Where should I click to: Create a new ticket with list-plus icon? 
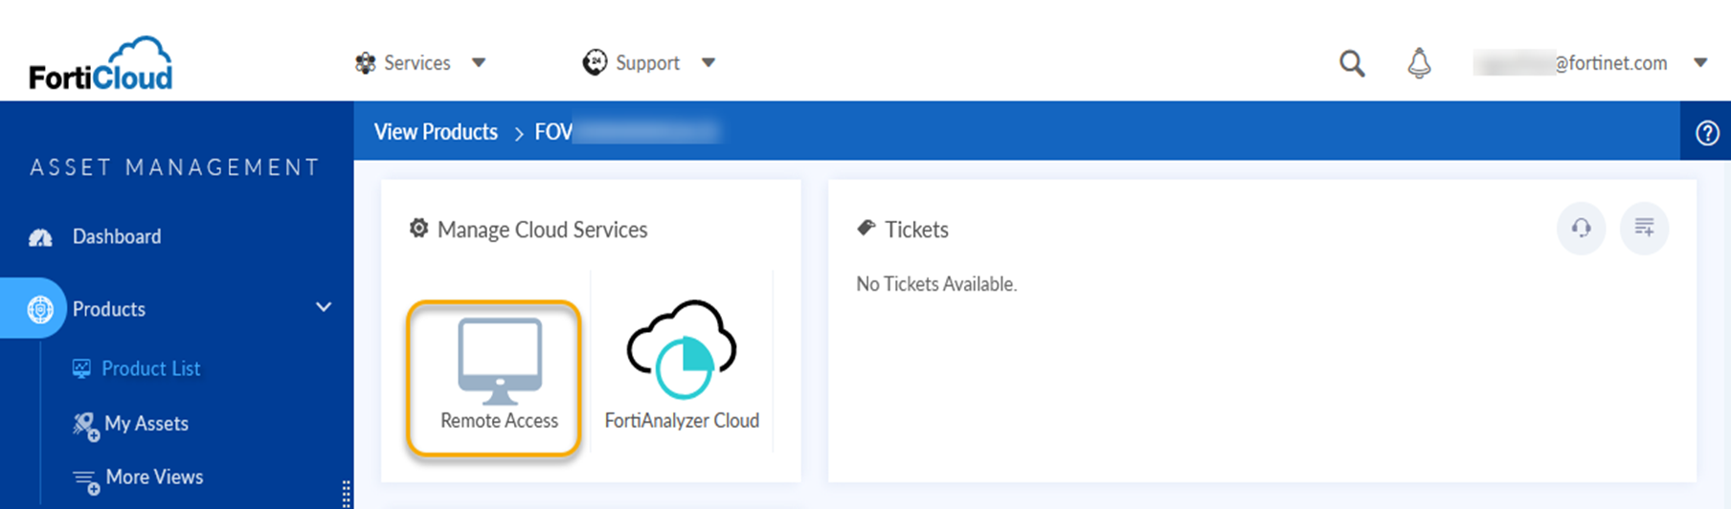[x=1644, y=229]
